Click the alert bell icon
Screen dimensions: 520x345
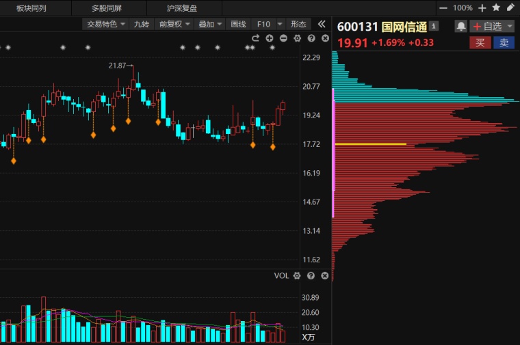461,26
